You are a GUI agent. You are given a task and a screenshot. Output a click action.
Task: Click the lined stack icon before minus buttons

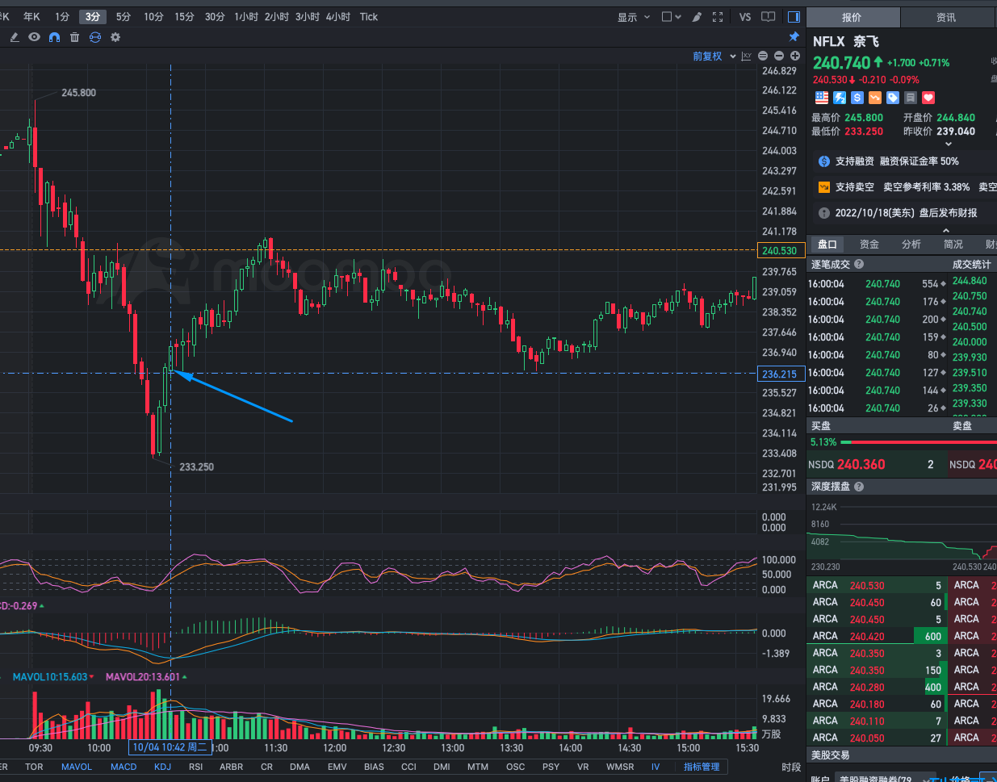pyautogui.click(x=763, y=56)
